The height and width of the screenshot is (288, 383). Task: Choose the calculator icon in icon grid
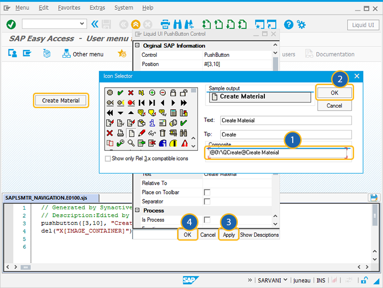(x=173, y=113)
